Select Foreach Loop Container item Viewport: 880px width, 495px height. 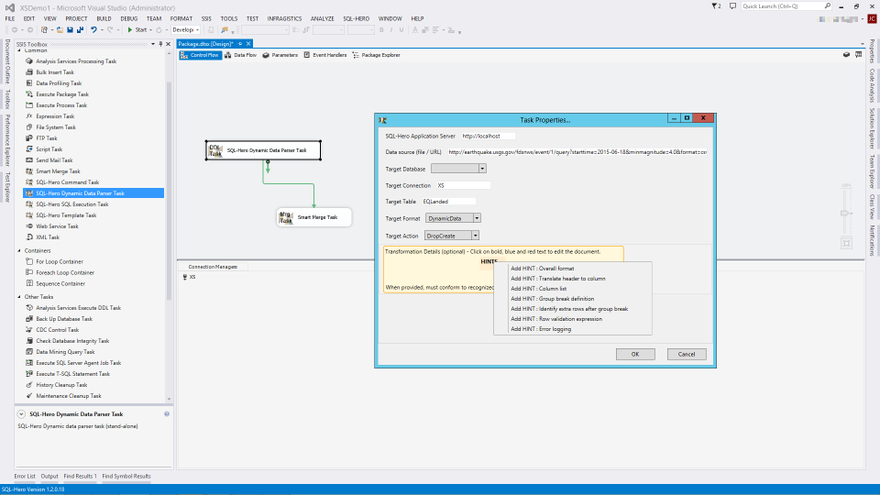point(64,273)
